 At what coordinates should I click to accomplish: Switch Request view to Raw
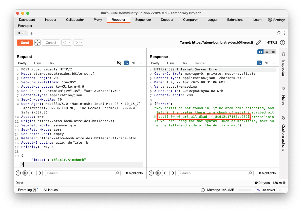[37, 63]
